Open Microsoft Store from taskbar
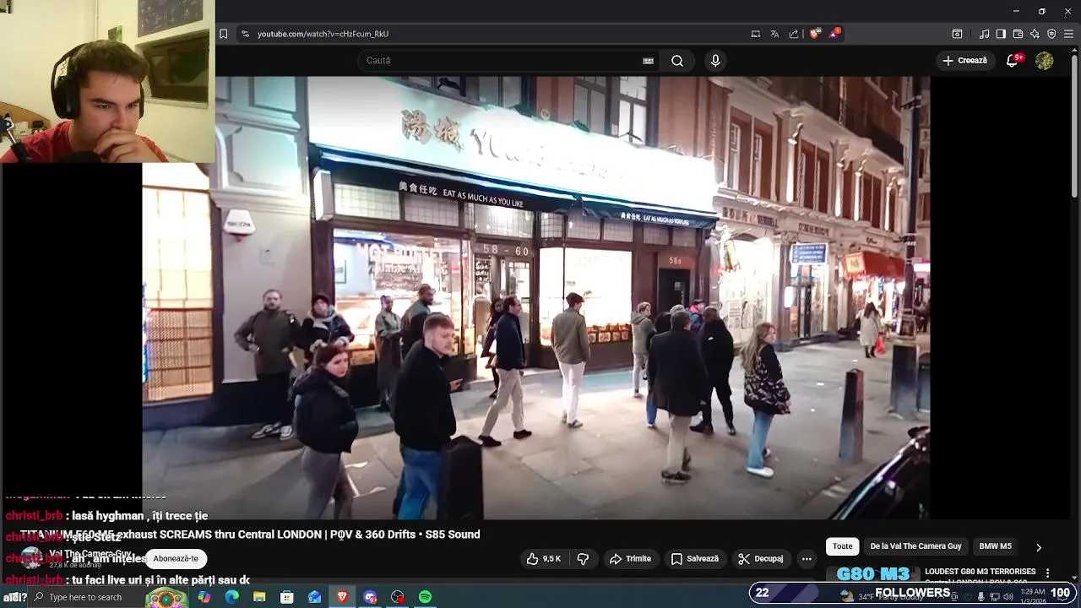Image resolution: width=1081 pixels, height=608 pixels. click(287, 597)
